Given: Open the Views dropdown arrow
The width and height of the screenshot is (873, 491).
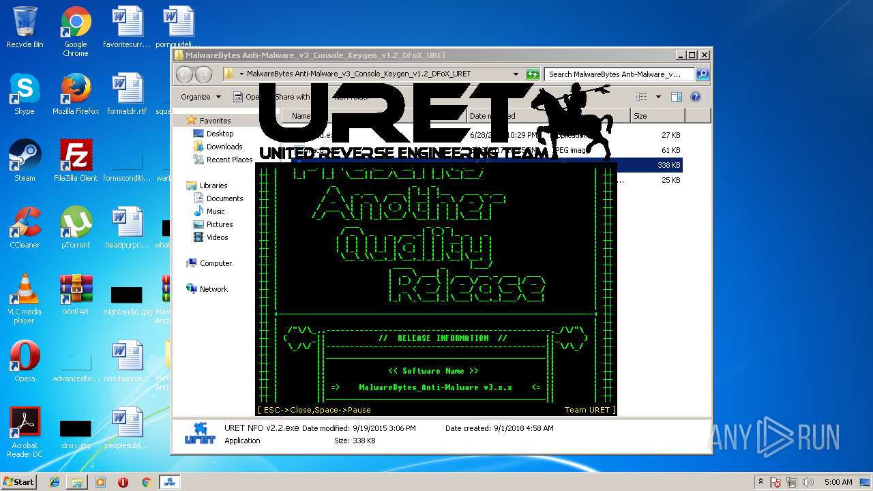Looking at the screenshot, I should pyautogui.click(x=658, y=97).
